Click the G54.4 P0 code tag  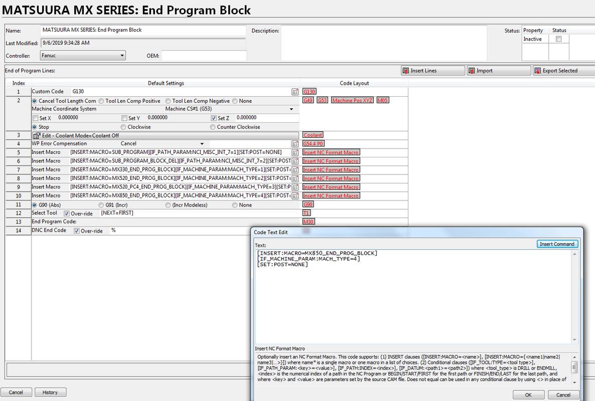tap(314, 144)
